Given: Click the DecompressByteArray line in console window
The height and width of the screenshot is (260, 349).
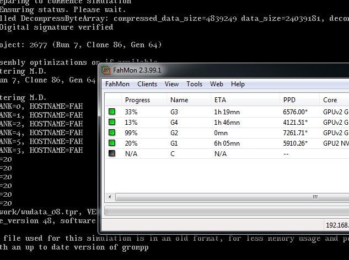Looking at the screenshot, I should [x=174, y=18].
